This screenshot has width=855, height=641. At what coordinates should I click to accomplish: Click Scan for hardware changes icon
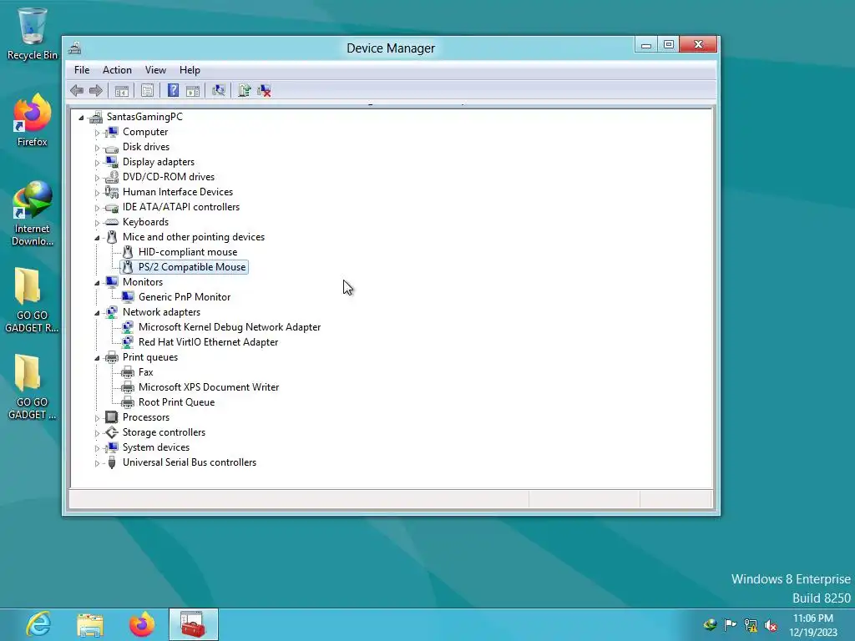219,90
